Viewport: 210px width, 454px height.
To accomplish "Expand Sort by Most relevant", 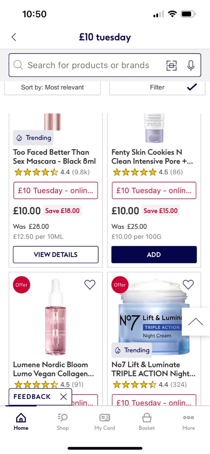I will pos(52,87).
